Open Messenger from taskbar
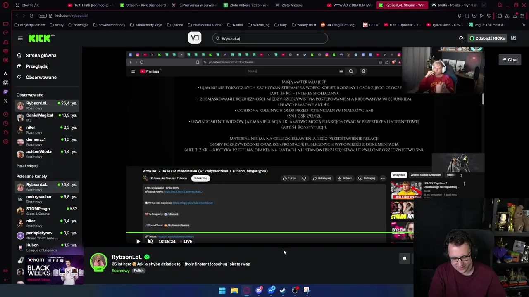Screen dimensions: 529x297 pyautogui.click(x=271, y=290)
